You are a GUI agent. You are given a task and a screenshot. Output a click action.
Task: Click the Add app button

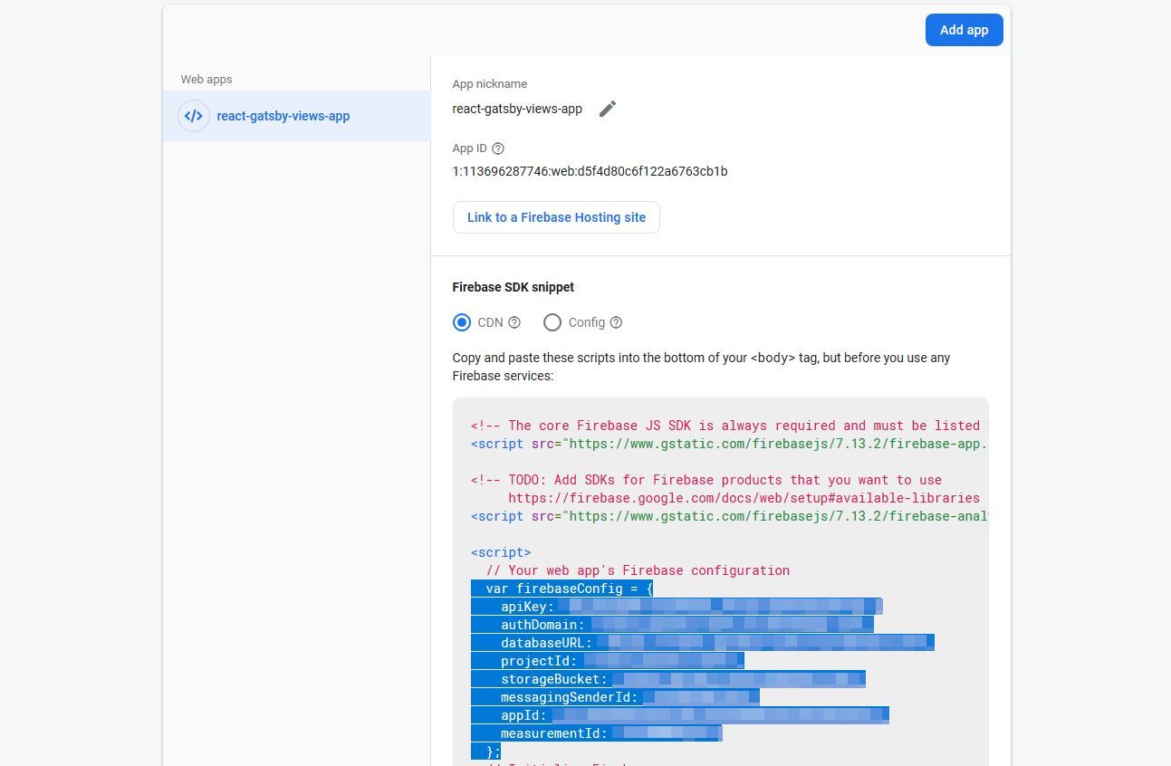click(964, 30)
